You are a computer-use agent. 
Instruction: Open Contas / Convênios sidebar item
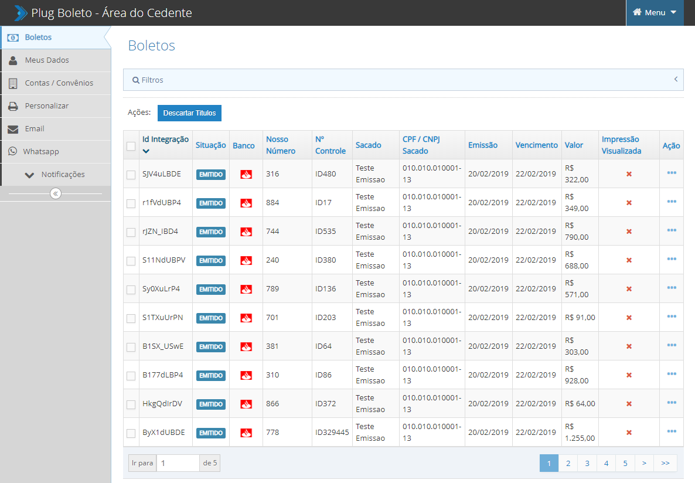pos(56,83)
